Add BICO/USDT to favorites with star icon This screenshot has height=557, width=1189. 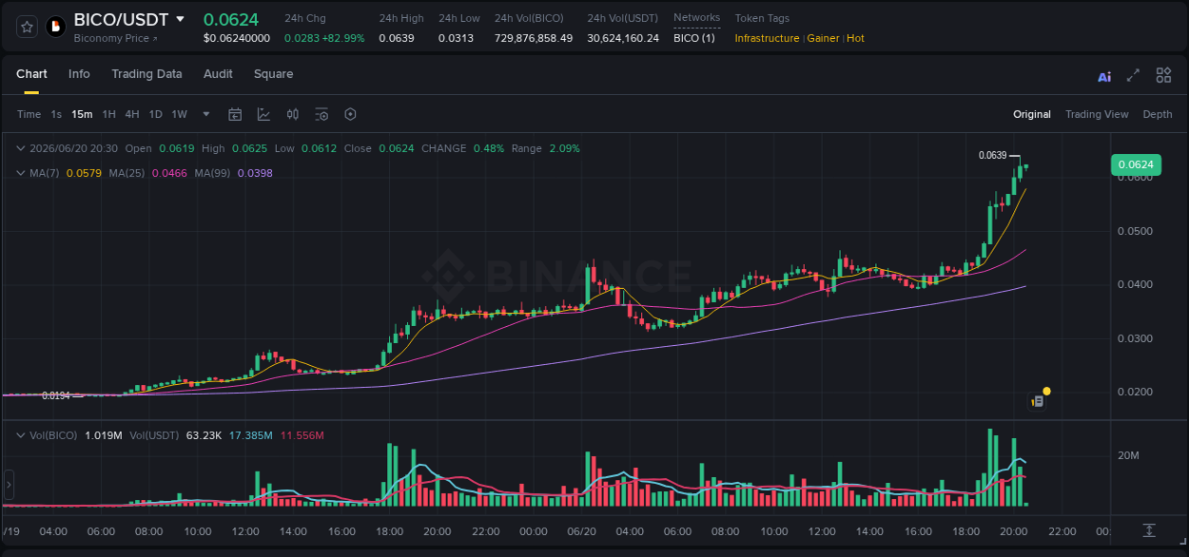(x=27, y=27)
